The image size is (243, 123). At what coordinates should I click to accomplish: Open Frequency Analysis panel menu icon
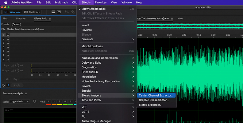pyautogui.click(x=26, y=93)
